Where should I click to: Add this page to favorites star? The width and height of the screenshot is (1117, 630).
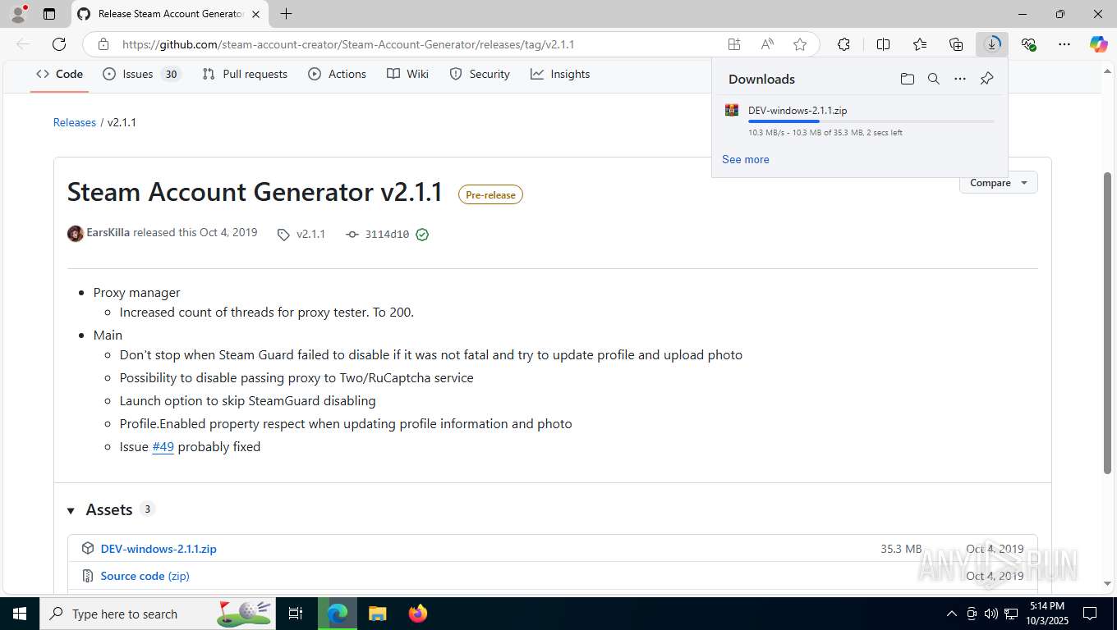click(x=800, y=44)
